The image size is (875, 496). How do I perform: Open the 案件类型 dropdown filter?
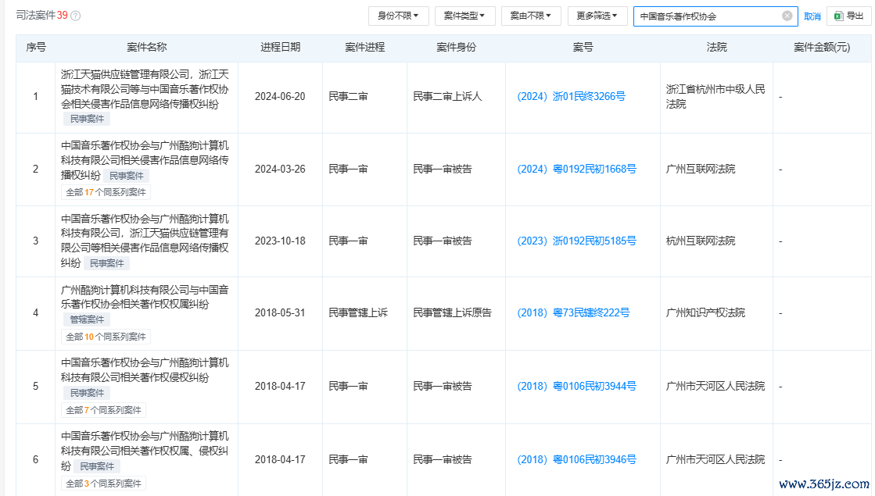point(464,16)
